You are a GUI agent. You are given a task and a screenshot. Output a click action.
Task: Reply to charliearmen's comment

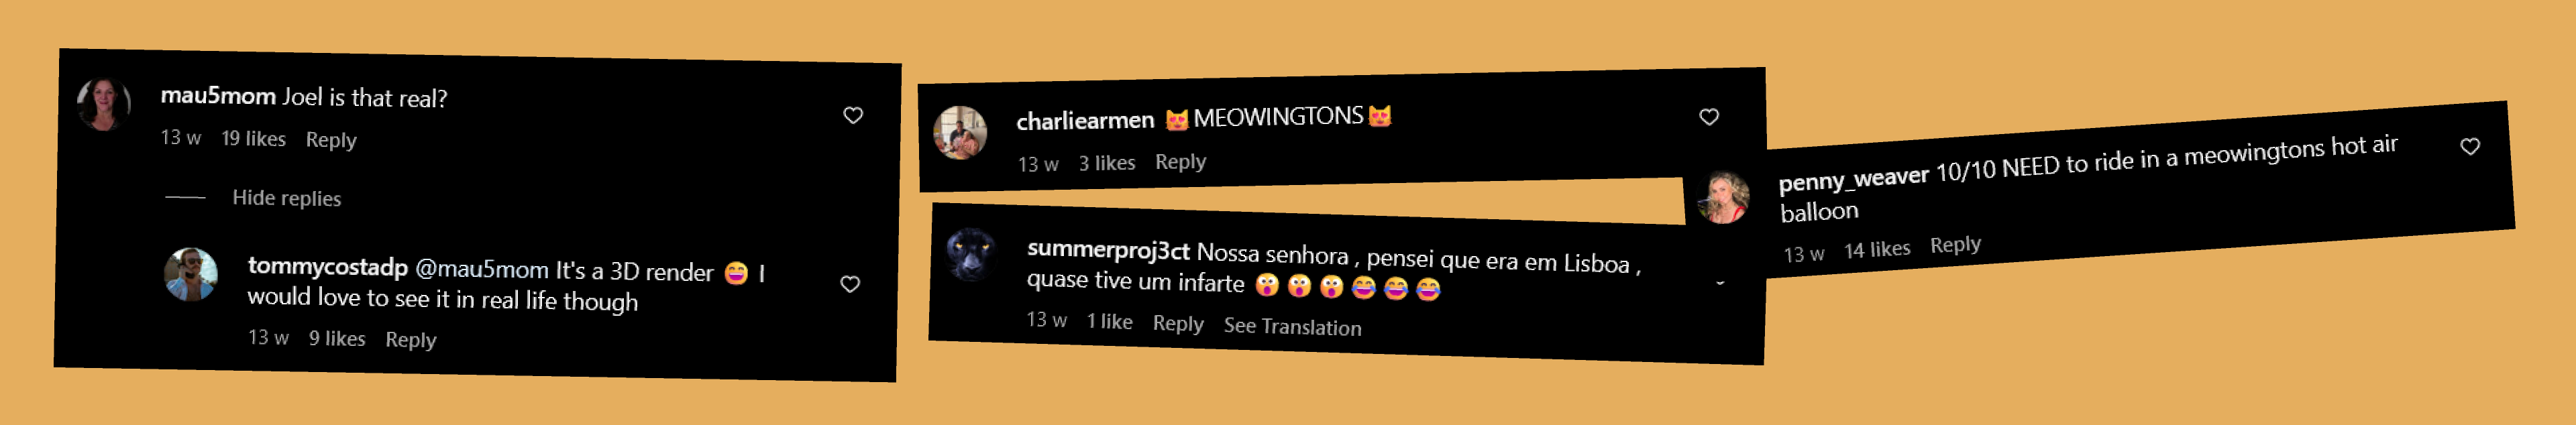click(x=1180, y=161)
